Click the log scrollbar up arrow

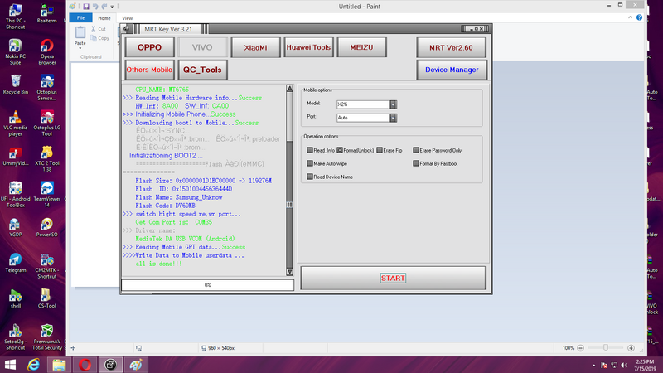289,88
